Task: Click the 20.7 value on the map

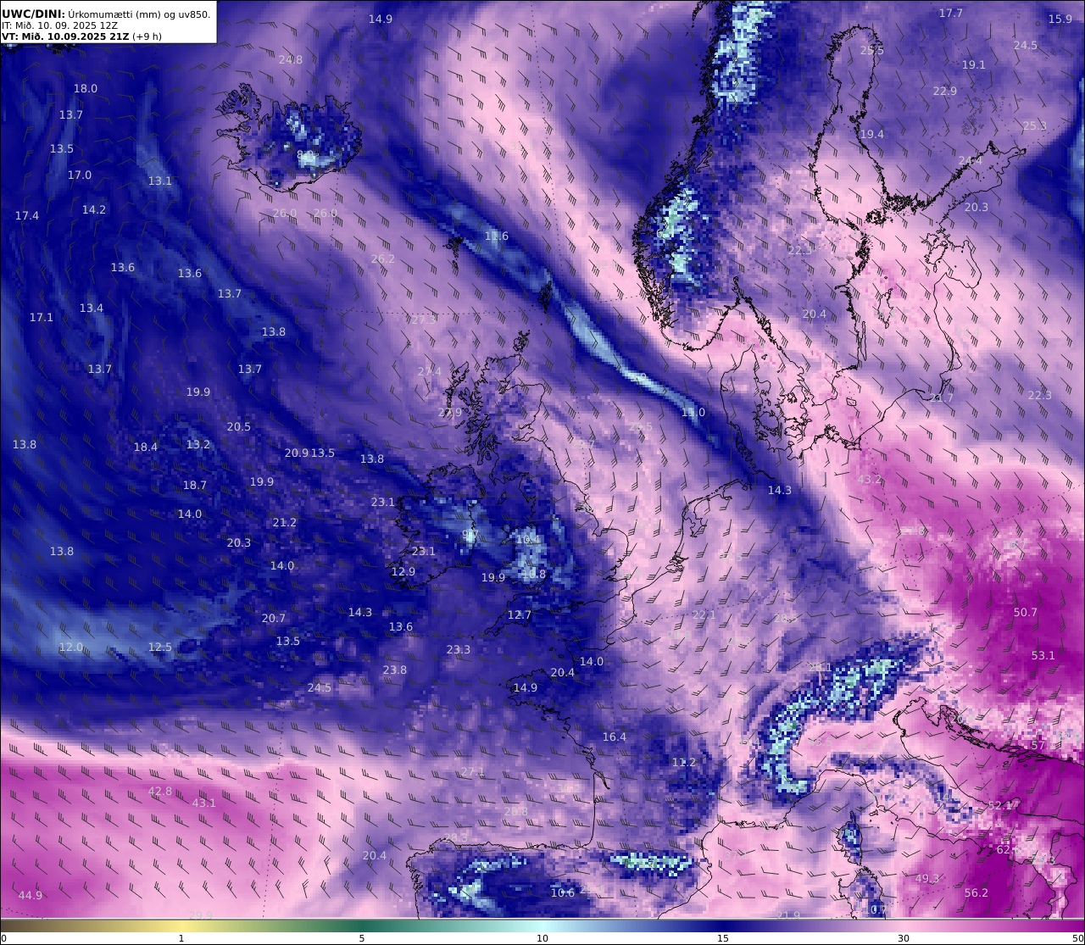Action: tap(274, 619)
